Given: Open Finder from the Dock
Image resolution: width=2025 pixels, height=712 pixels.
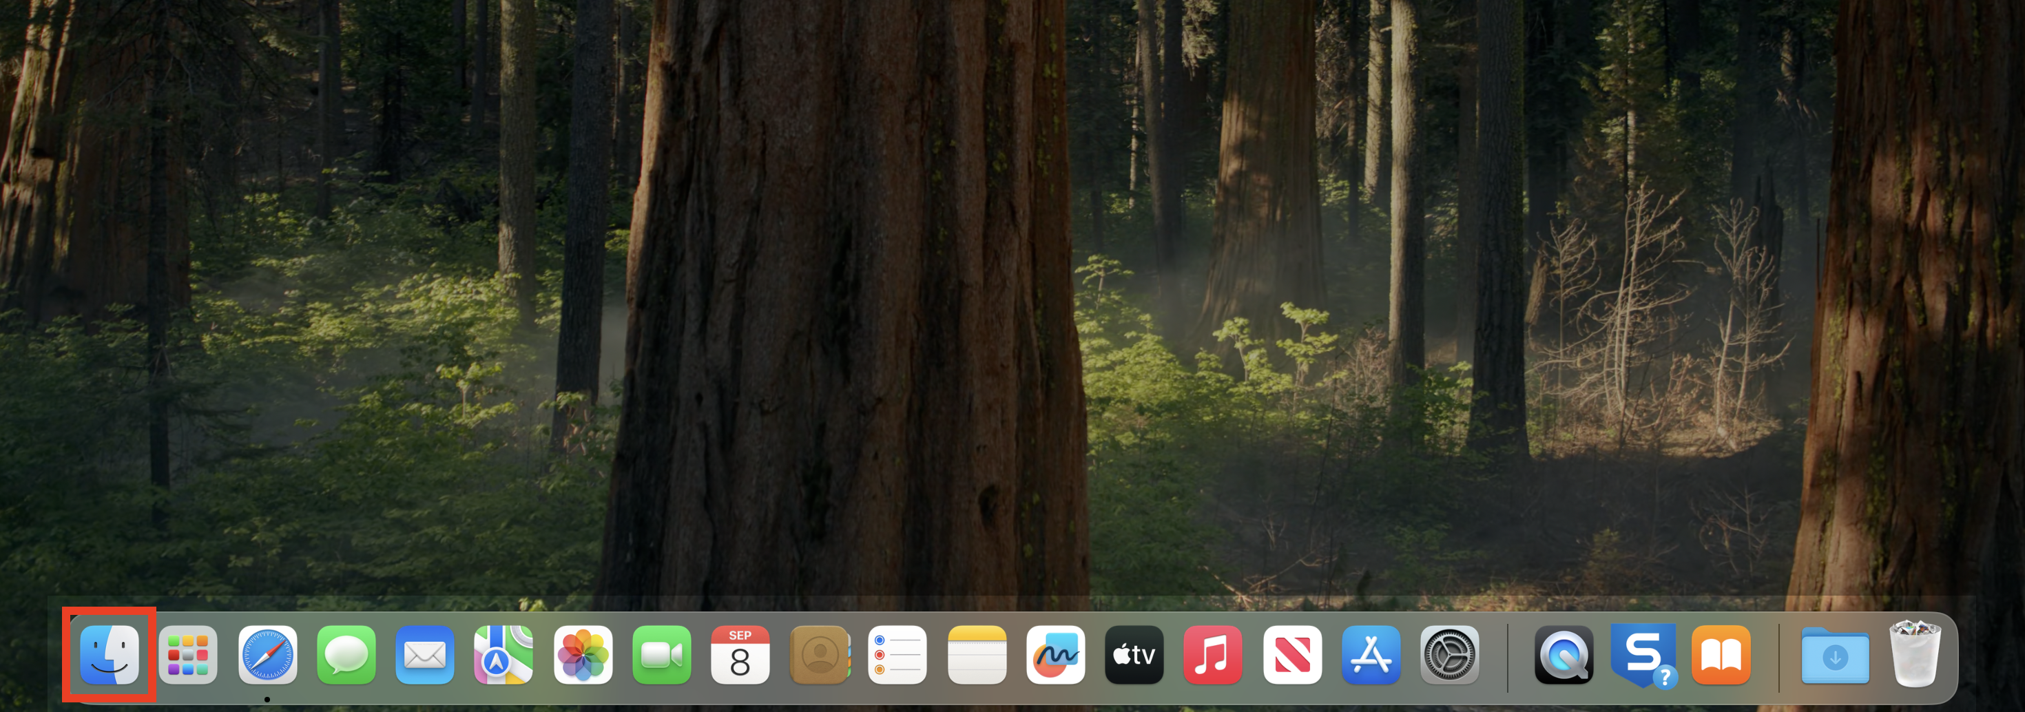Looking at the screenshot, I should point(110,655).
